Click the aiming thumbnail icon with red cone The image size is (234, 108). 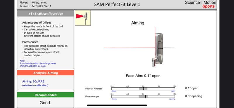83,18
